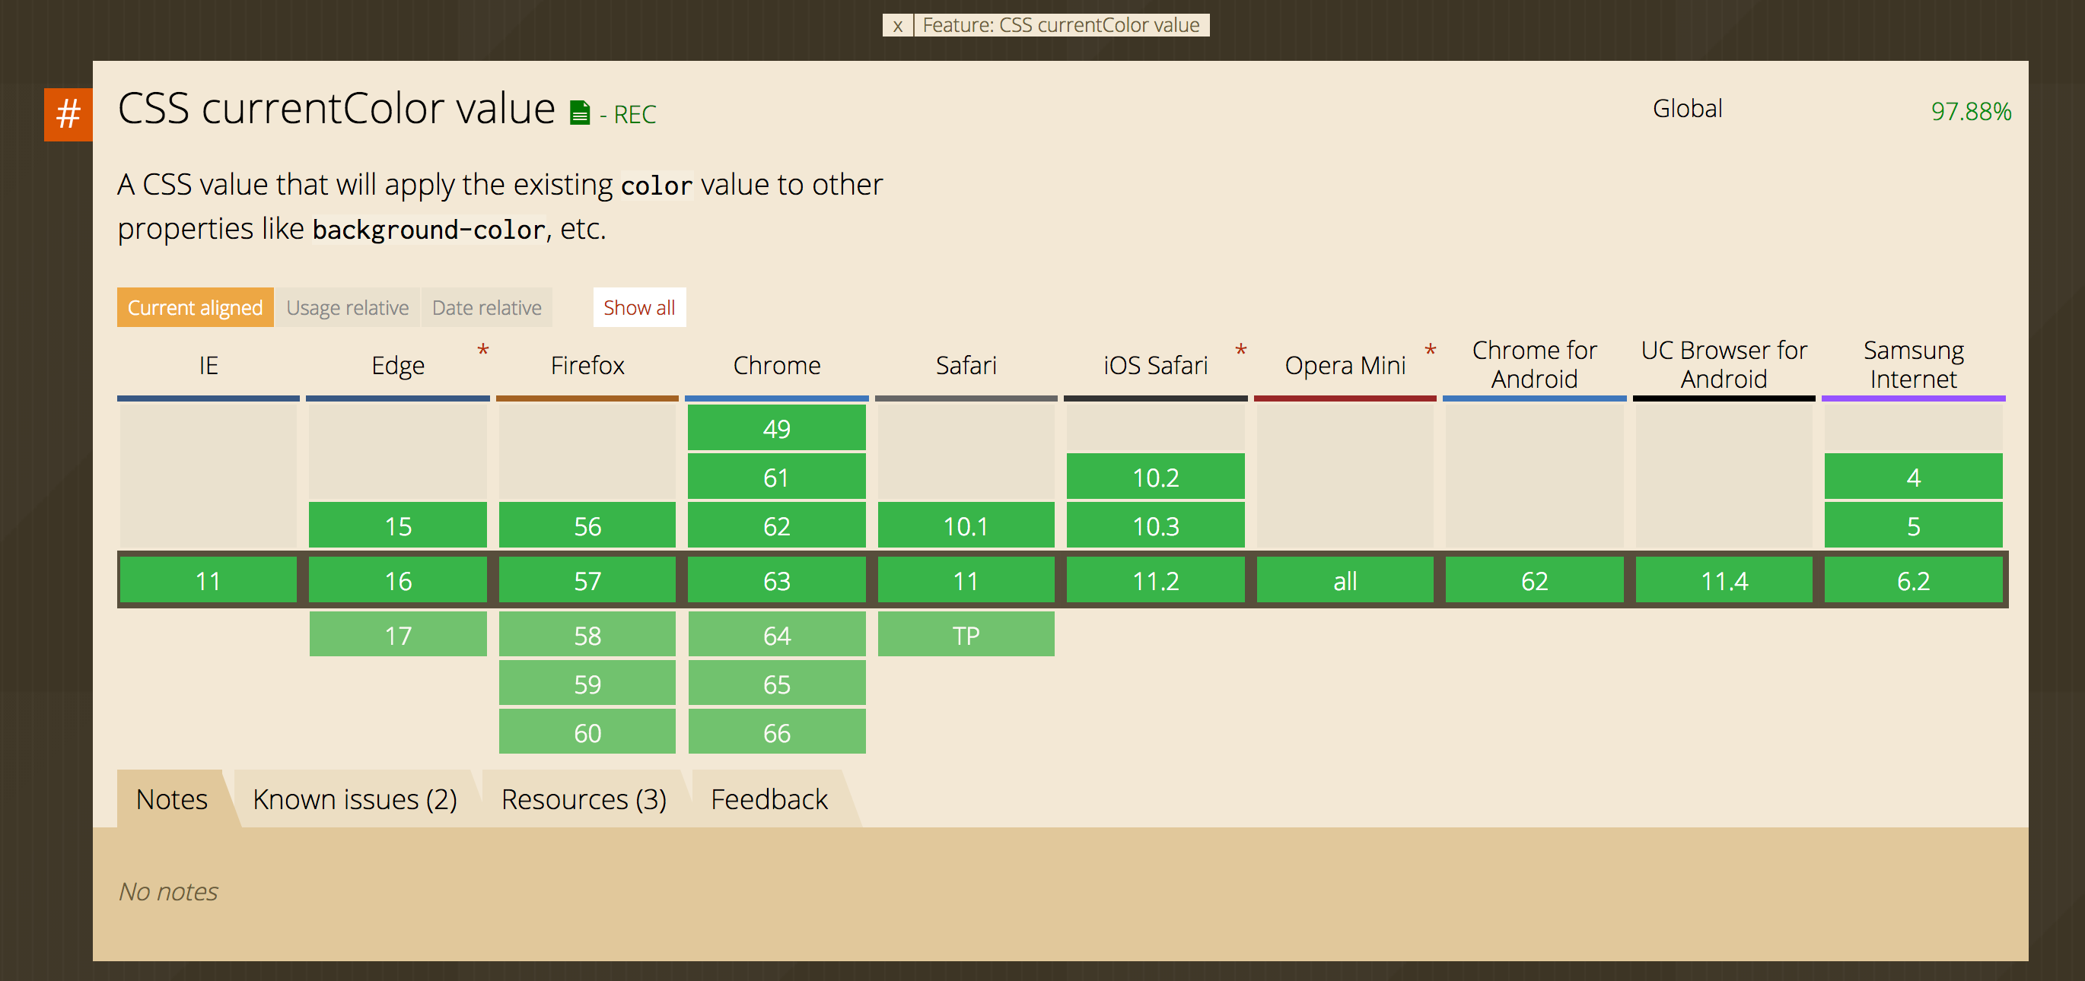Select the Current aligned view
The width and height of the screenshot is (2085, 981).
[195, 307]
